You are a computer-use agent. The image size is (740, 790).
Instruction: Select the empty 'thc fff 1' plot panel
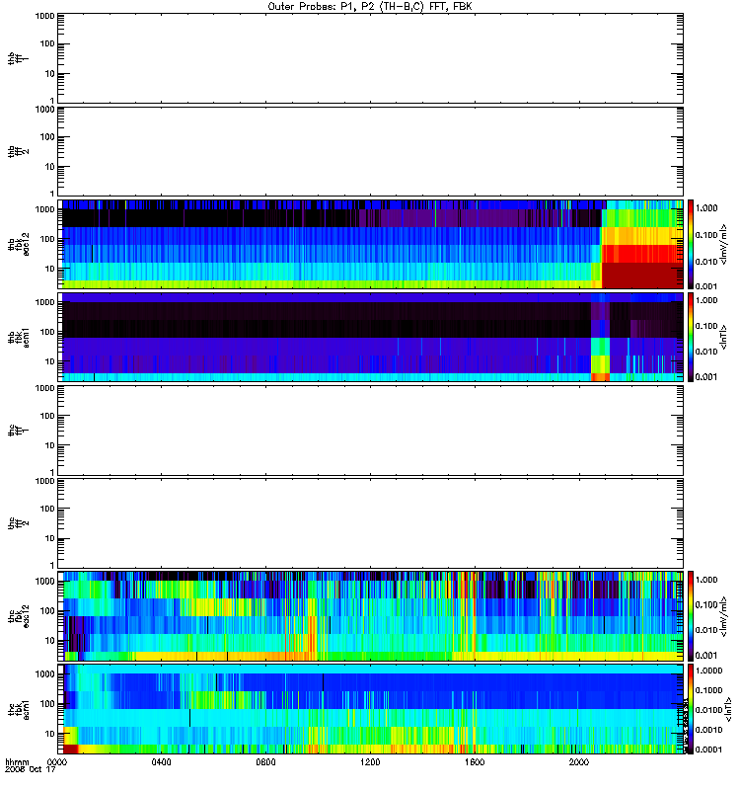coord(371,431)
